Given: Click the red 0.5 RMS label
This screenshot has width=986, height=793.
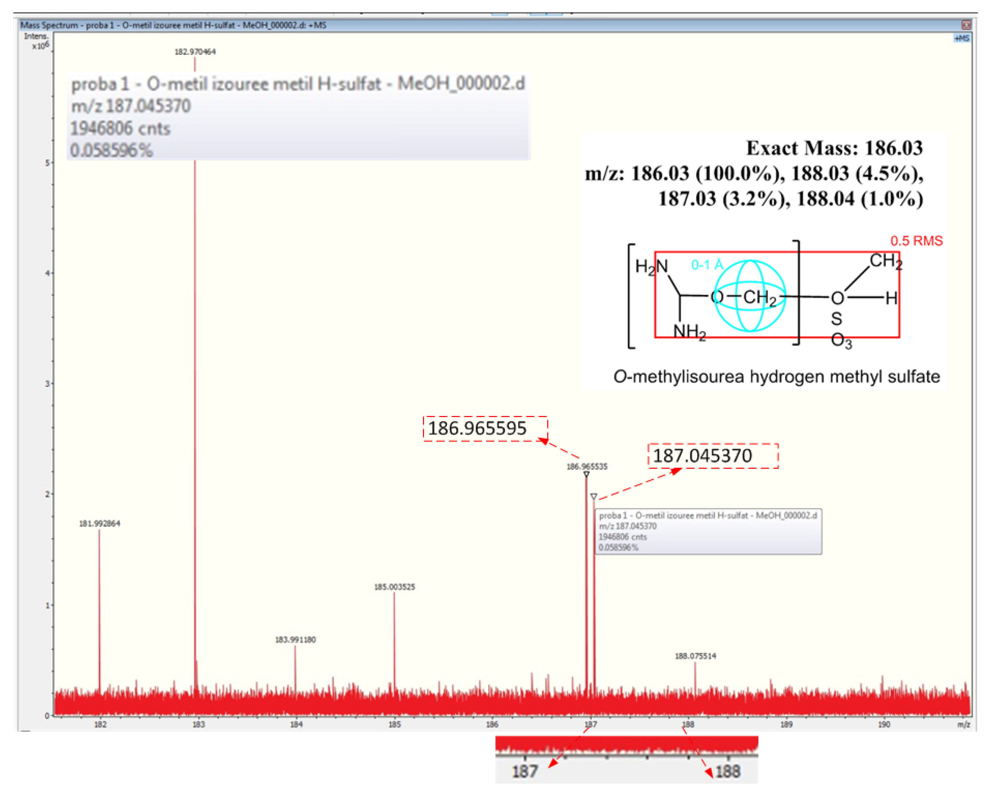Looking at the screenshot, I should [917, 241].
